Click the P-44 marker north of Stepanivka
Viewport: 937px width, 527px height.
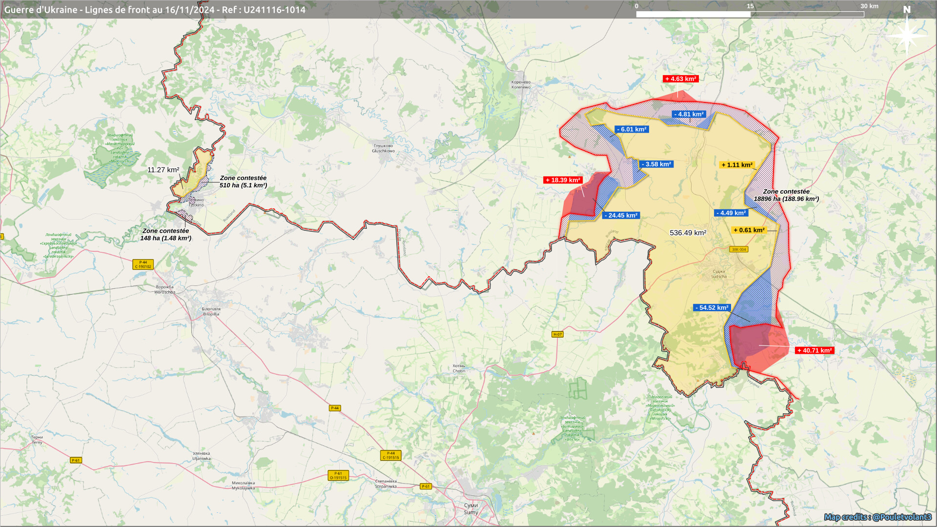point(335,408)
